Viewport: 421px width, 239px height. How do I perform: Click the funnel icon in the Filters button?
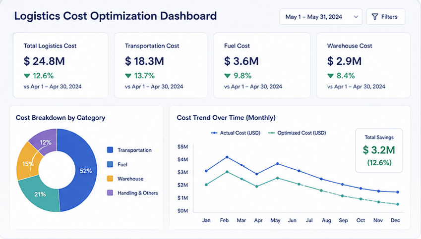(x=375, y=17)
